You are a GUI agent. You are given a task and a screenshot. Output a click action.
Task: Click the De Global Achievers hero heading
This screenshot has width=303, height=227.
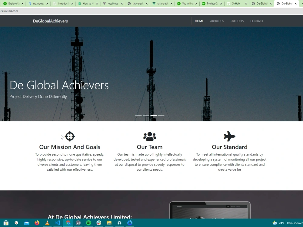tap(59, 85)
